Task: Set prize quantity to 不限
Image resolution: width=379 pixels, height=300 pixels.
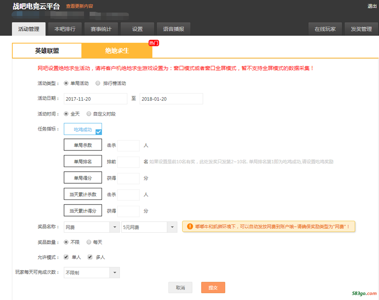Action: [66, 242]
